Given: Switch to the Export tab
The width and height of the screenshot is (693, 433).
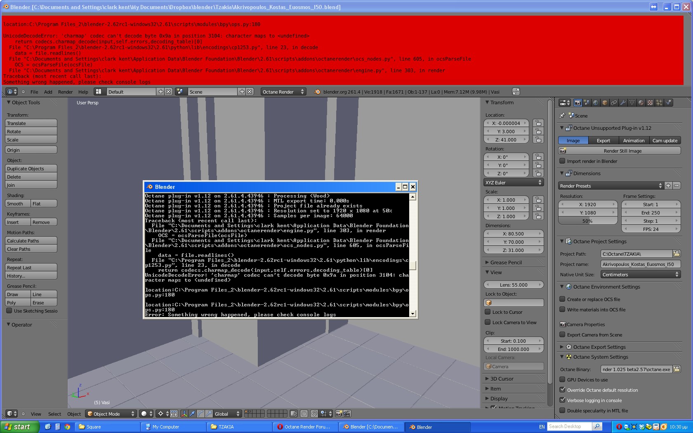Looking at the screenshot, I should pos(603,141).
